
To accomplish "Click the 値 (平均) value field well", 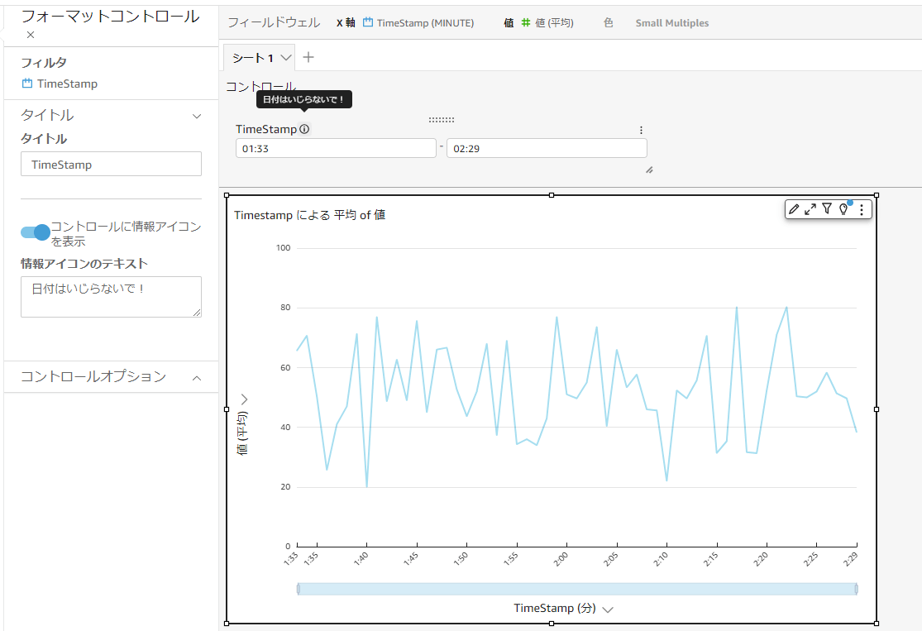I will click(547, 23).
